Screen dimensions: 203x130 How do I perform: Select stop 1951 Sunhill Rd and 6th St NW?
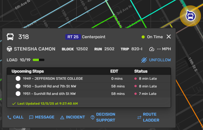click(49, 94)
